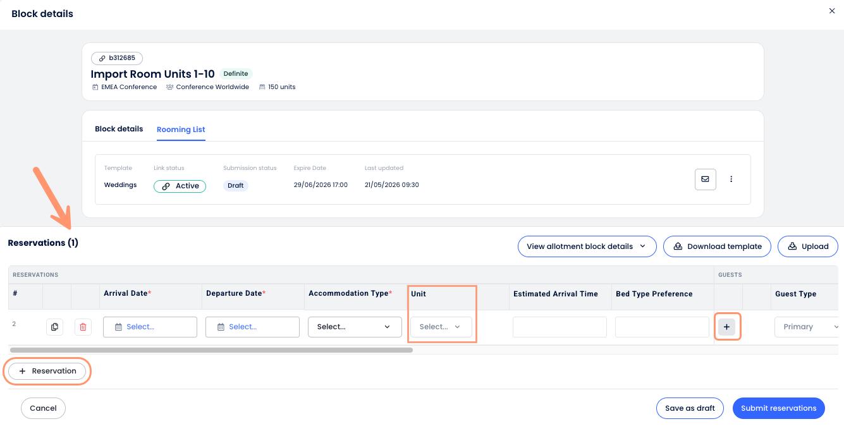Click the Definite status badge

[236, 74]
